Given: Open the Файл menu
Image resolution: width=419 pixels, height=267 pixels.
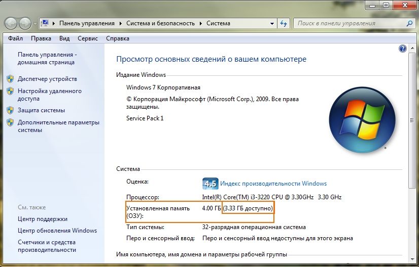Looking at the screenshot, I should tap(16, 38).
